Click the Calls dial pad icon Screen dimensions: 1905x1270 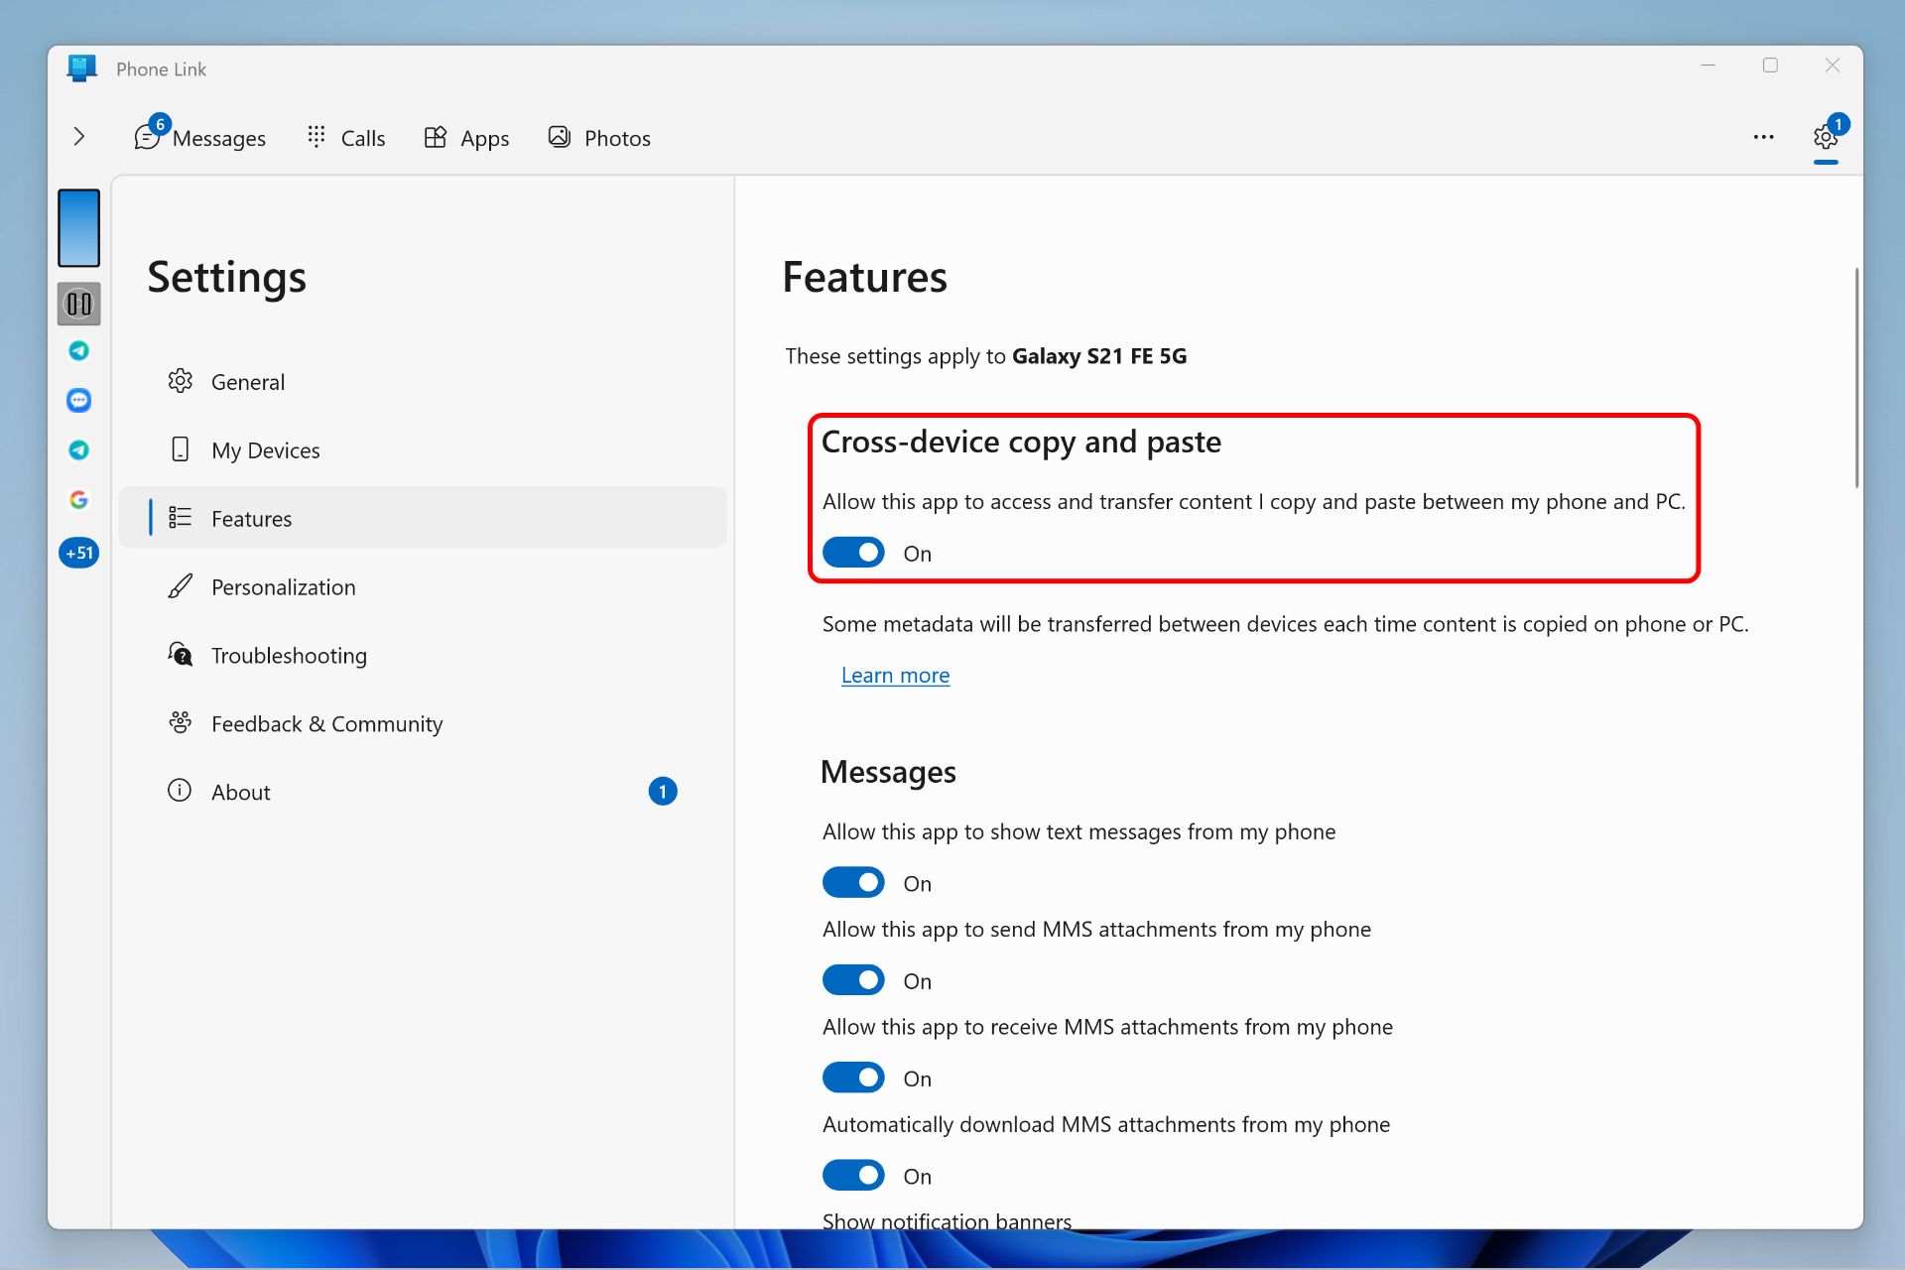coord(317,136)
